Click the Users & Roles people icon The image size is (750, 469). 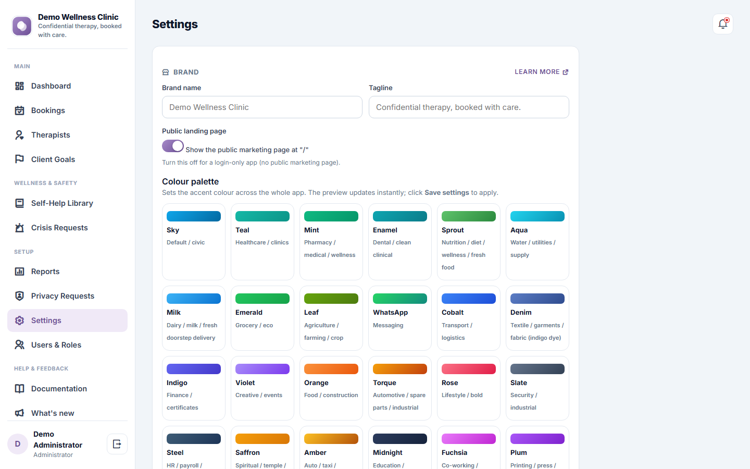(x=20, y=345)
